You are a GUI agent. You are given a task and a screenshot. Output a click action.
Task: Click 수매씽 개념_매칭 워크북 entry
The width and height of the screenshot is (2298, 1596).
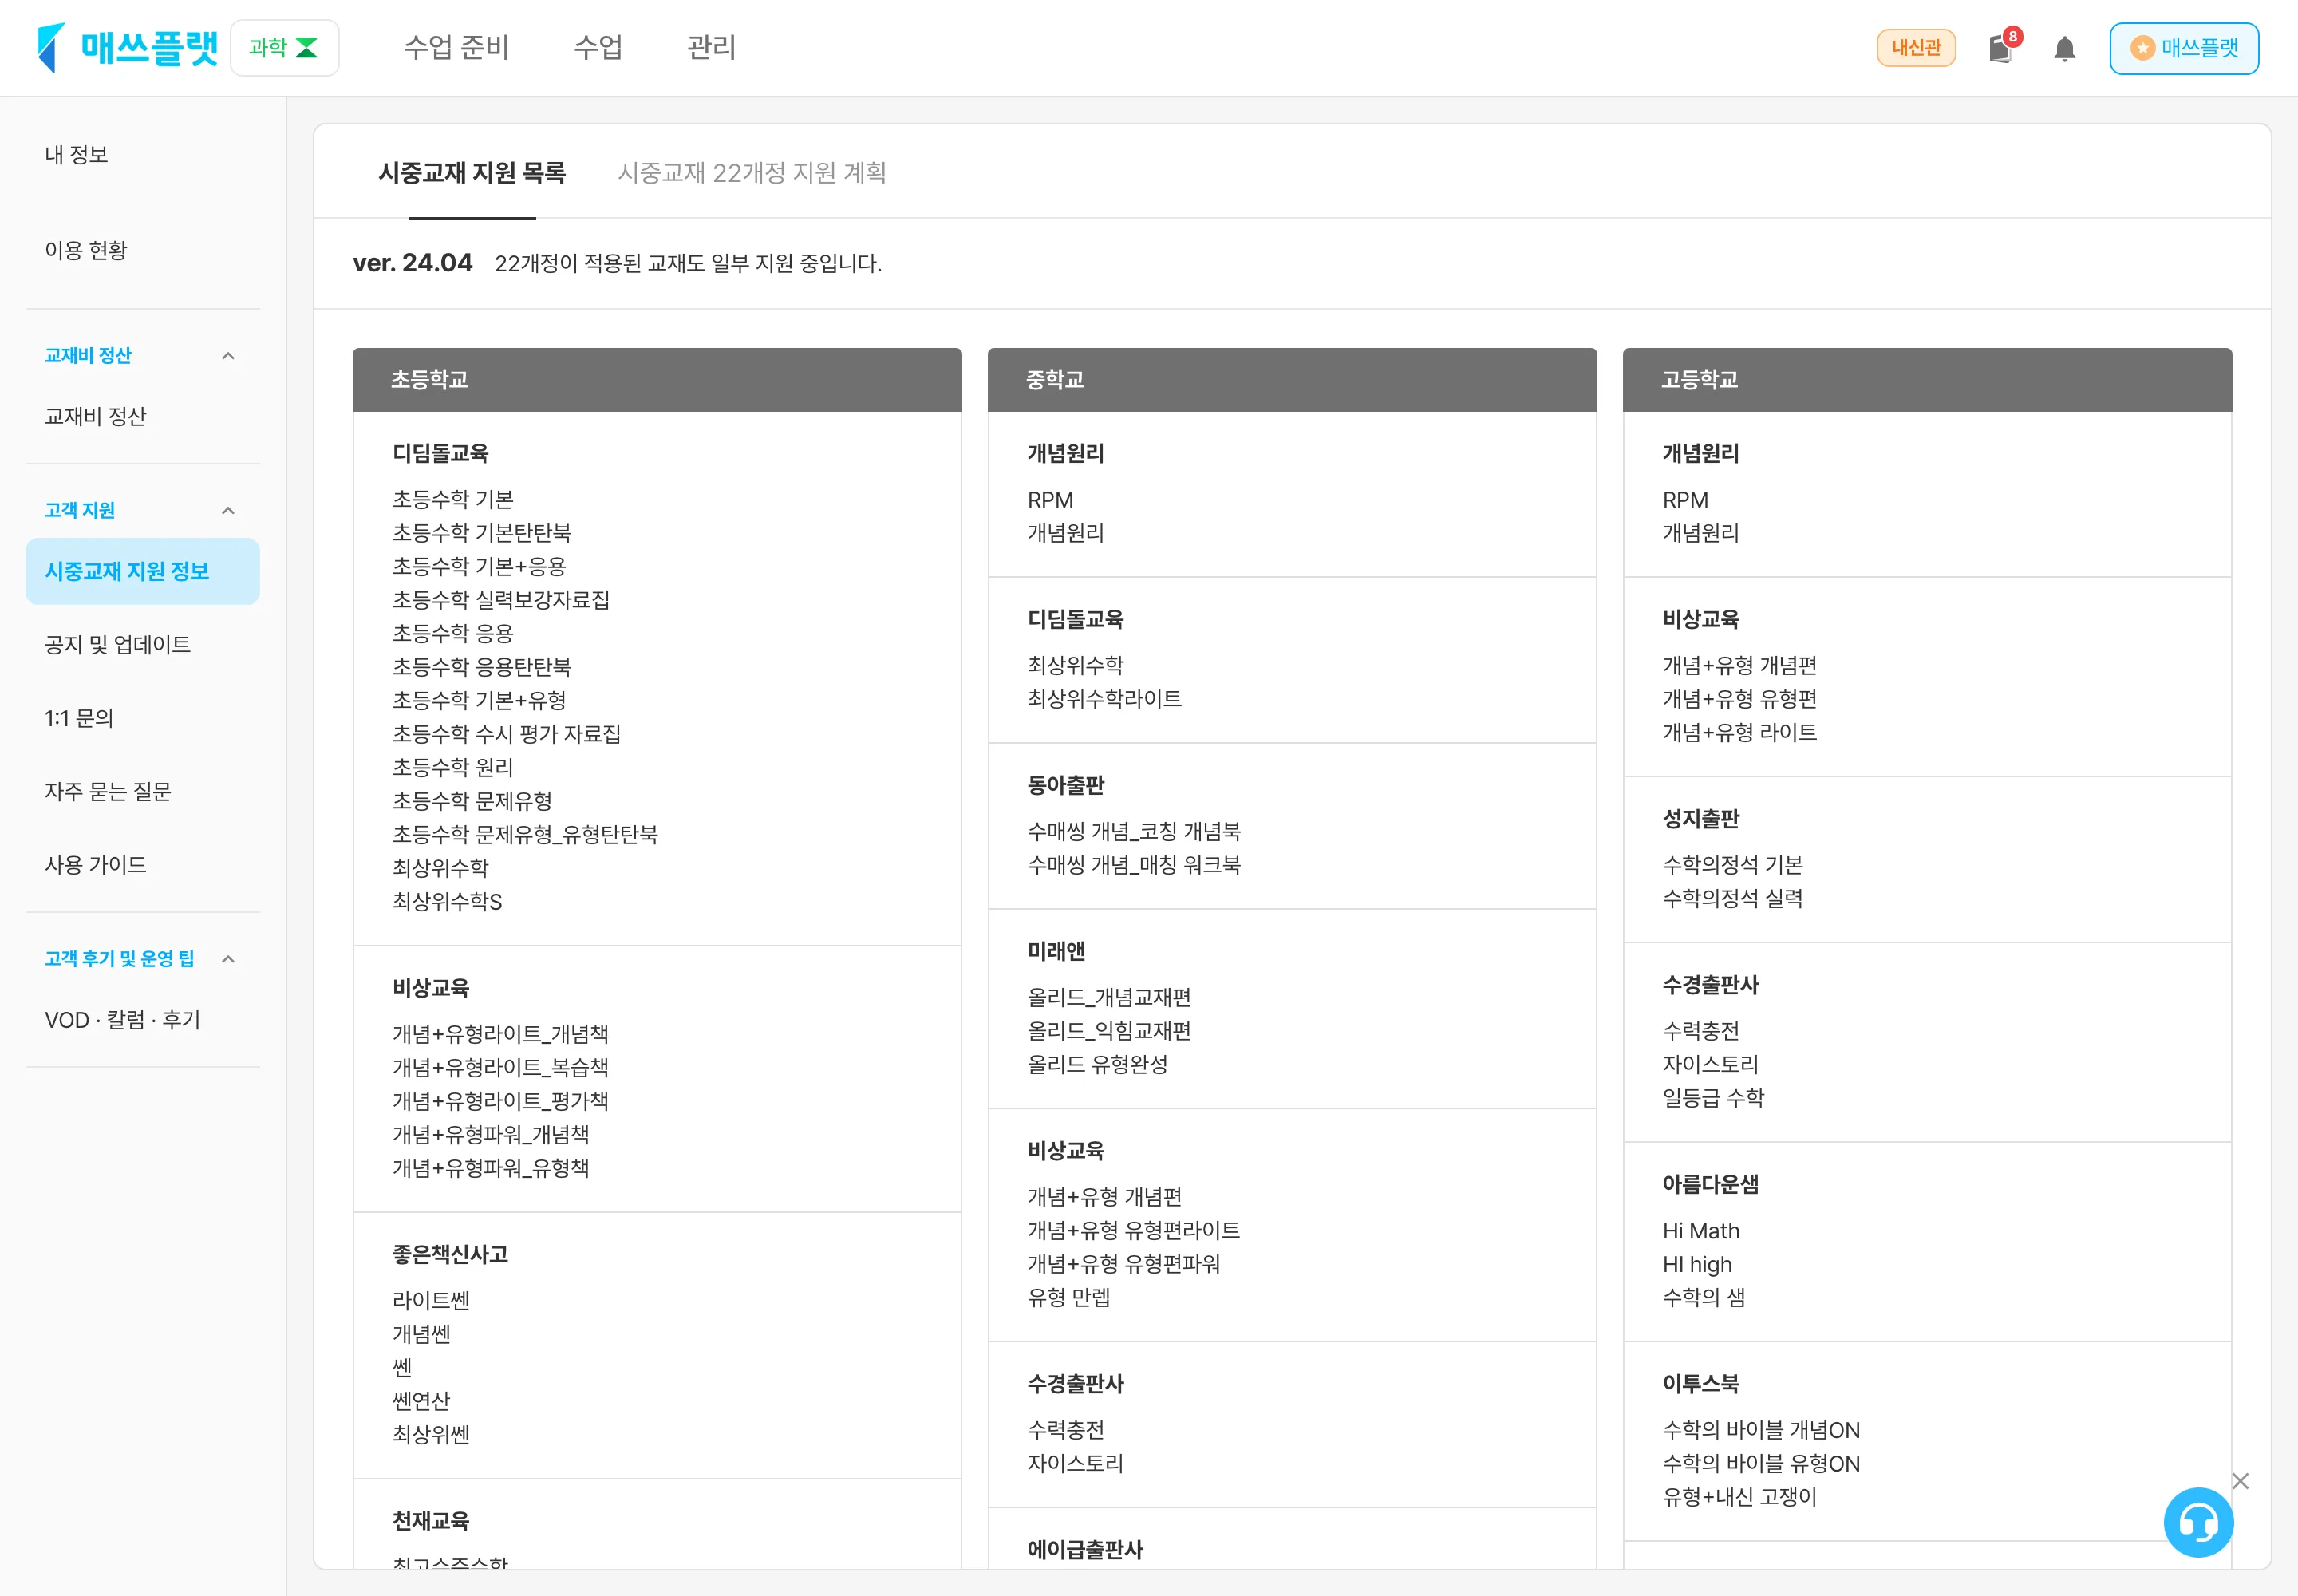[x=1134, y=864]
